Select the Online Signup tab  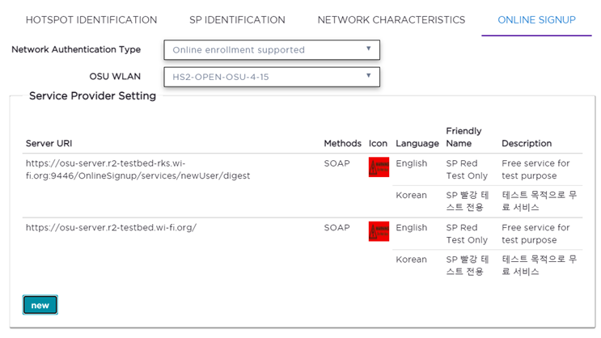pyautogui.click(x=536, y=19)
